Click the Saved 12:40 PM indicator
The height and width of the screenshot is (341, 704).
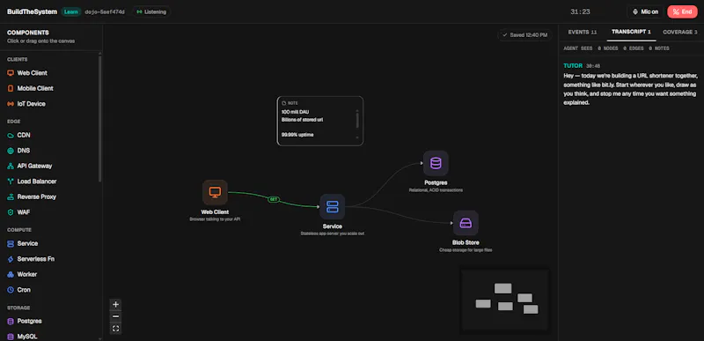pos(524,34)
